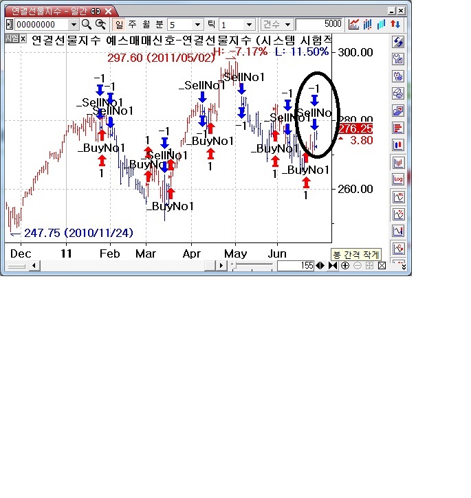Viewport: 471px width, 498px height.
Task: Toggle the Log scale icon in sidebar
Action: click(397, 179)
